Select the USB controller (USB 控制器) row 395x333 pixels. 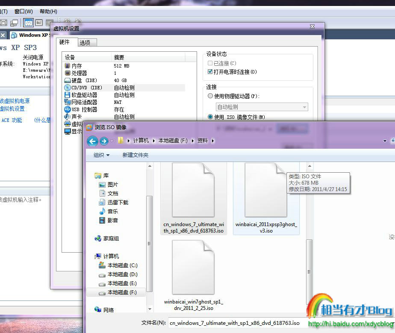124,109
